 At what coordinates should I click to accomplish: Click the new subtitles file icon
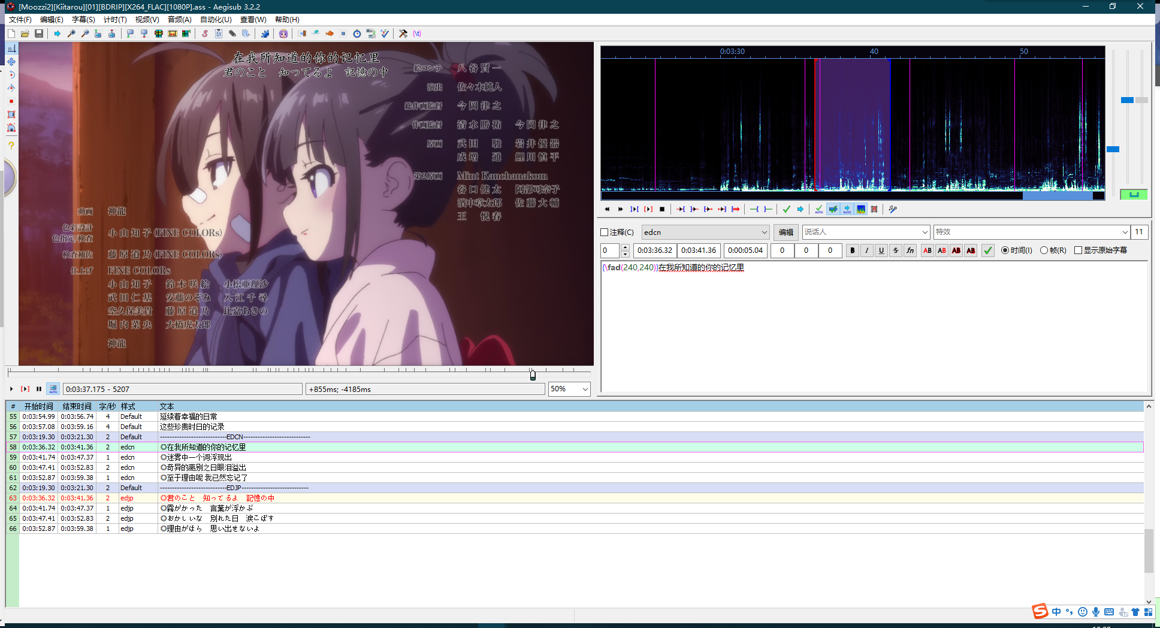pyautogui.click(x=11, y=34)
